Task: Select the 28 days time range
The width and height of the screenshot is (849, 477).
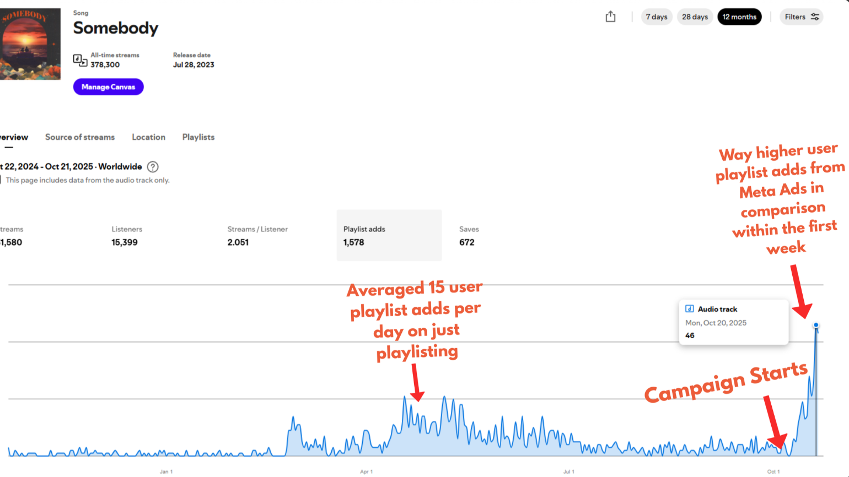Action: pyautogui.click(x=695, y=17)
